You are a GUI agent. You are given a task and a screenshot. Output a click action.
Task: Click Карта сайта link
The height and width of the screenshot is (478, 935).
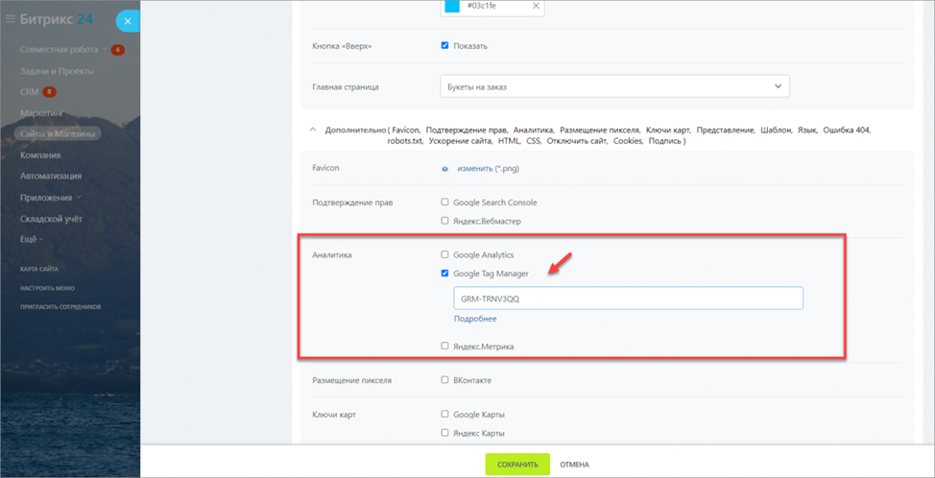click(x=38, y=269)
